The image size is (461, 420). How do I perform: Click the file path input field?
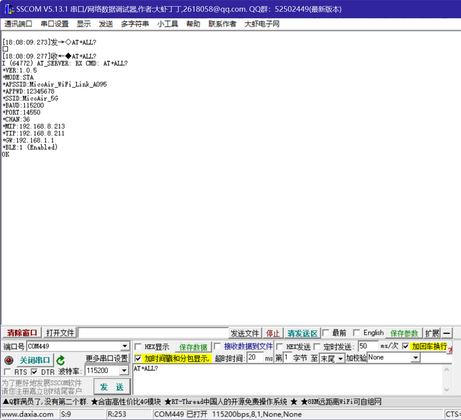153,333
